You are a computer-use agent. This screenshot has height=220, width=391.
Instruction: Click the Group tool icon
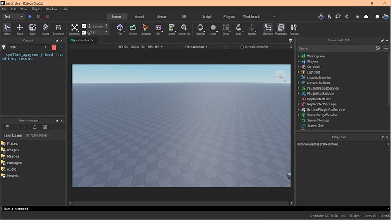pyautogui.click(x=226, y=29)
